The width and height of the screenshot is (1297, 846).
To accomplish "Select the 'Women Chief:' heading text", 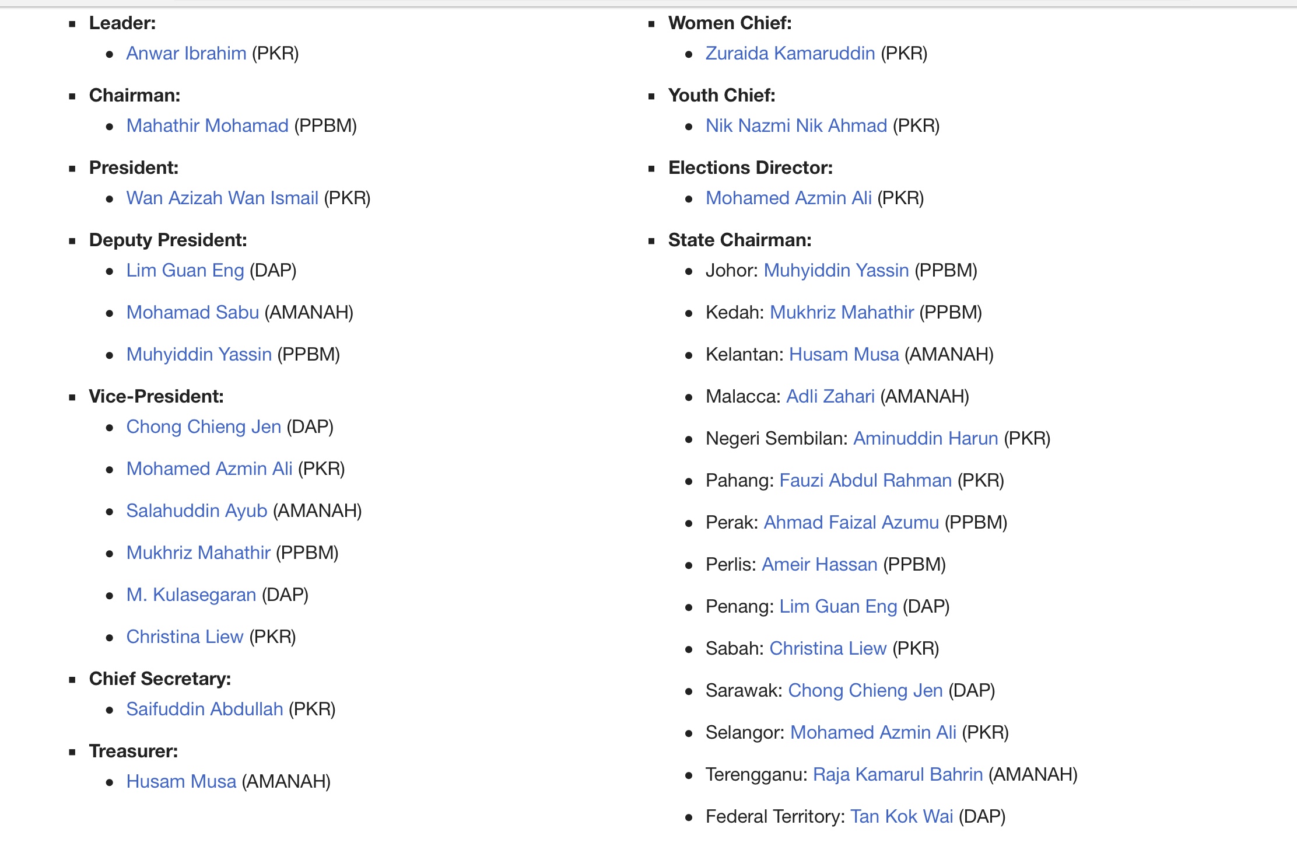I will point(730,23).
